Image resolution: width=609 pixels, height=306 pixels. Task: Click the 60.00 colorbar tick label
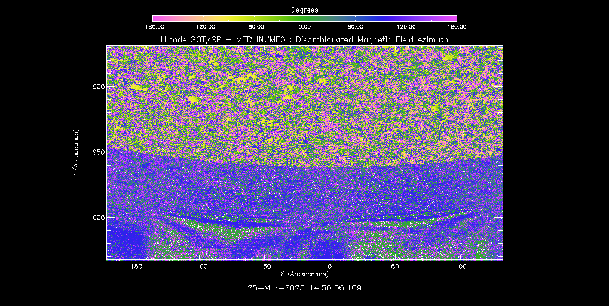[355, 26]
